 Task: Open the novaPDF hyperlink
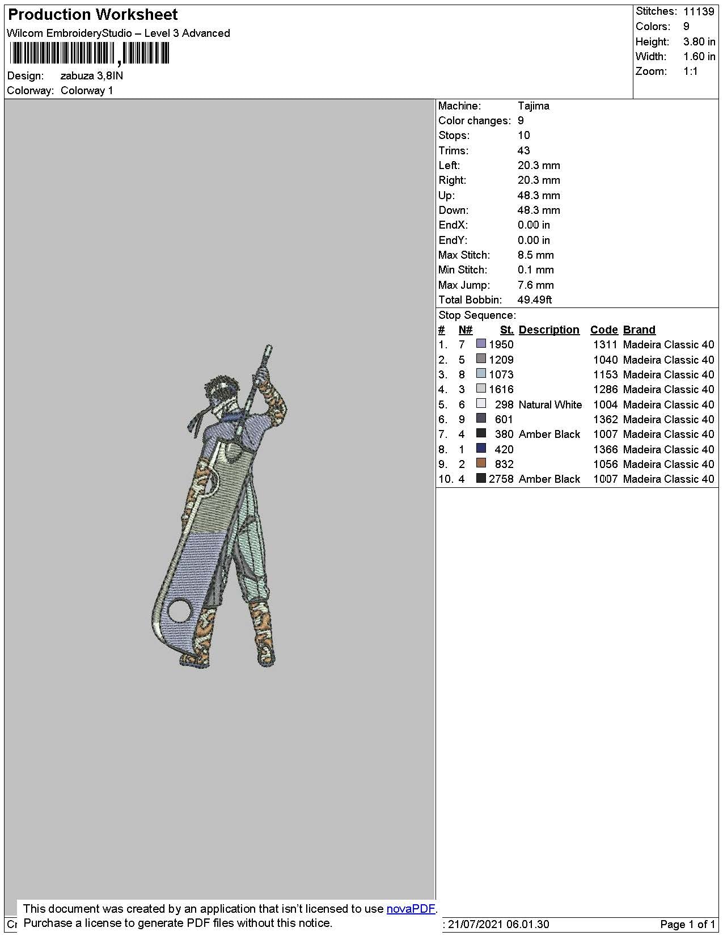[412, 908]
